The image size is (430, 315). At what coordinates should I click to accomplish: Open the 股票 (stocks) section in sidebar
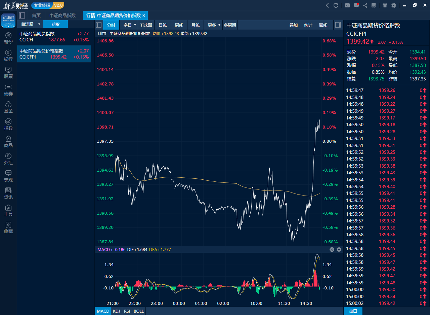point(8,73)
